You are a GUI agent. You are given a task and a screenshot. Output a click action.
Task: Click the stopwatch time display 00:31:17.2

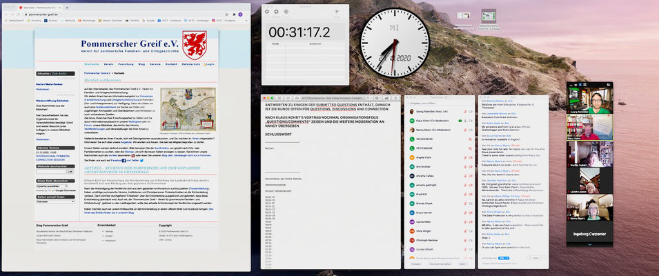(299, 32)
